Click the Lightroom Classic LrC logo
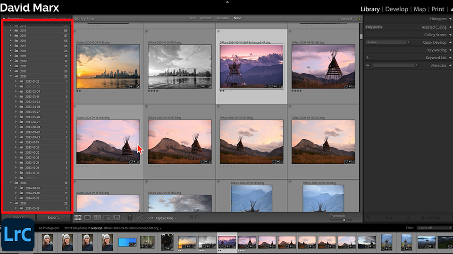 click(x=17, y=234)
